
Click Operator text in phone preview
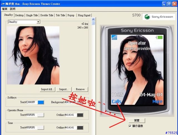click(x=137, y=43)
